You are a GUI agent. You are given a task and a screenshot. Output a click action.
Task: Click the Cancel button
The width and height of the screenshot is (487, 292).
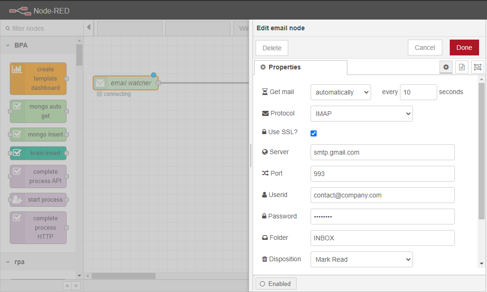pos(425,48)
